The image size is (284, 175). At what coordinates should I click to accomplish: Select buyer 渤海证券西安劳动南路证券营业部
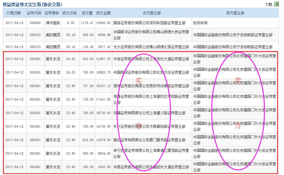[x=151, y=86]
